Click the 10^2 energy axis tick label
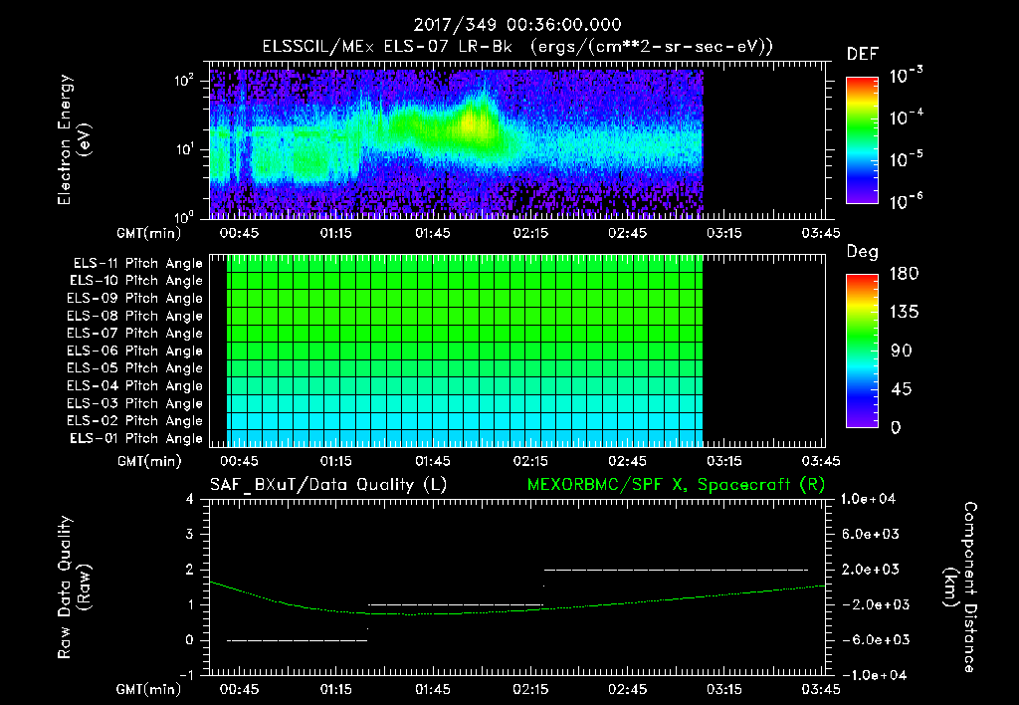Viewport: 1019px width, 705px height. [183, 82]
